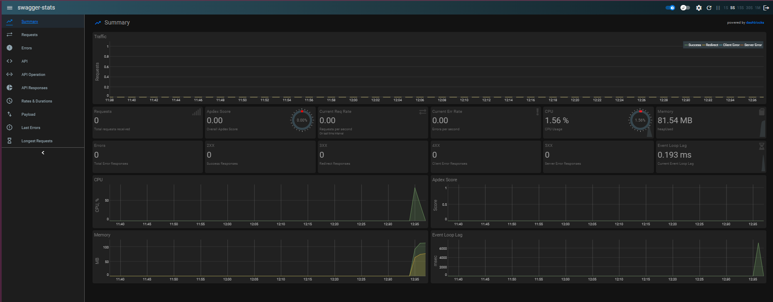Log out using the exit icon
This screenshot has height=302, width=773.
[766, 8]
